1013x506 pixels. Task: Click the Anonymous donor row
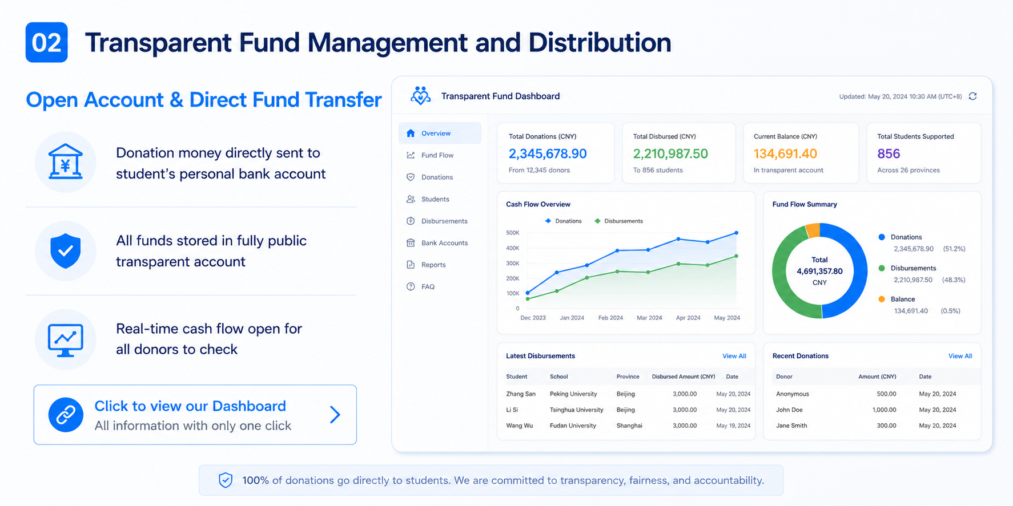pos(873,394)
